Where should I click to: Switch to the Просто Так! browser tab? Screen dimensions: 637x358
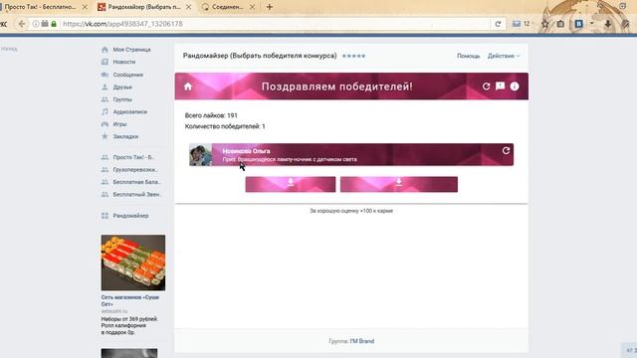point(40,7)
